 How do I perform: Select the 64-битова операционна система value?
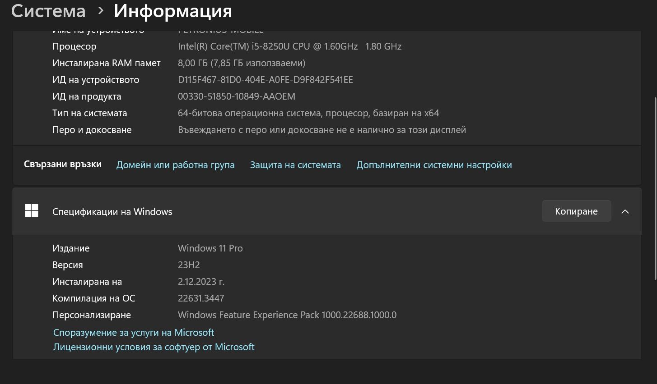[308, 113]
